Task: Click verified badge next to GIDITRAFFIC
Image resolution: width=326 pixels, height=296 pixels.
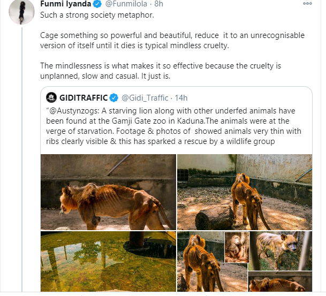Action: pos(114,97)
